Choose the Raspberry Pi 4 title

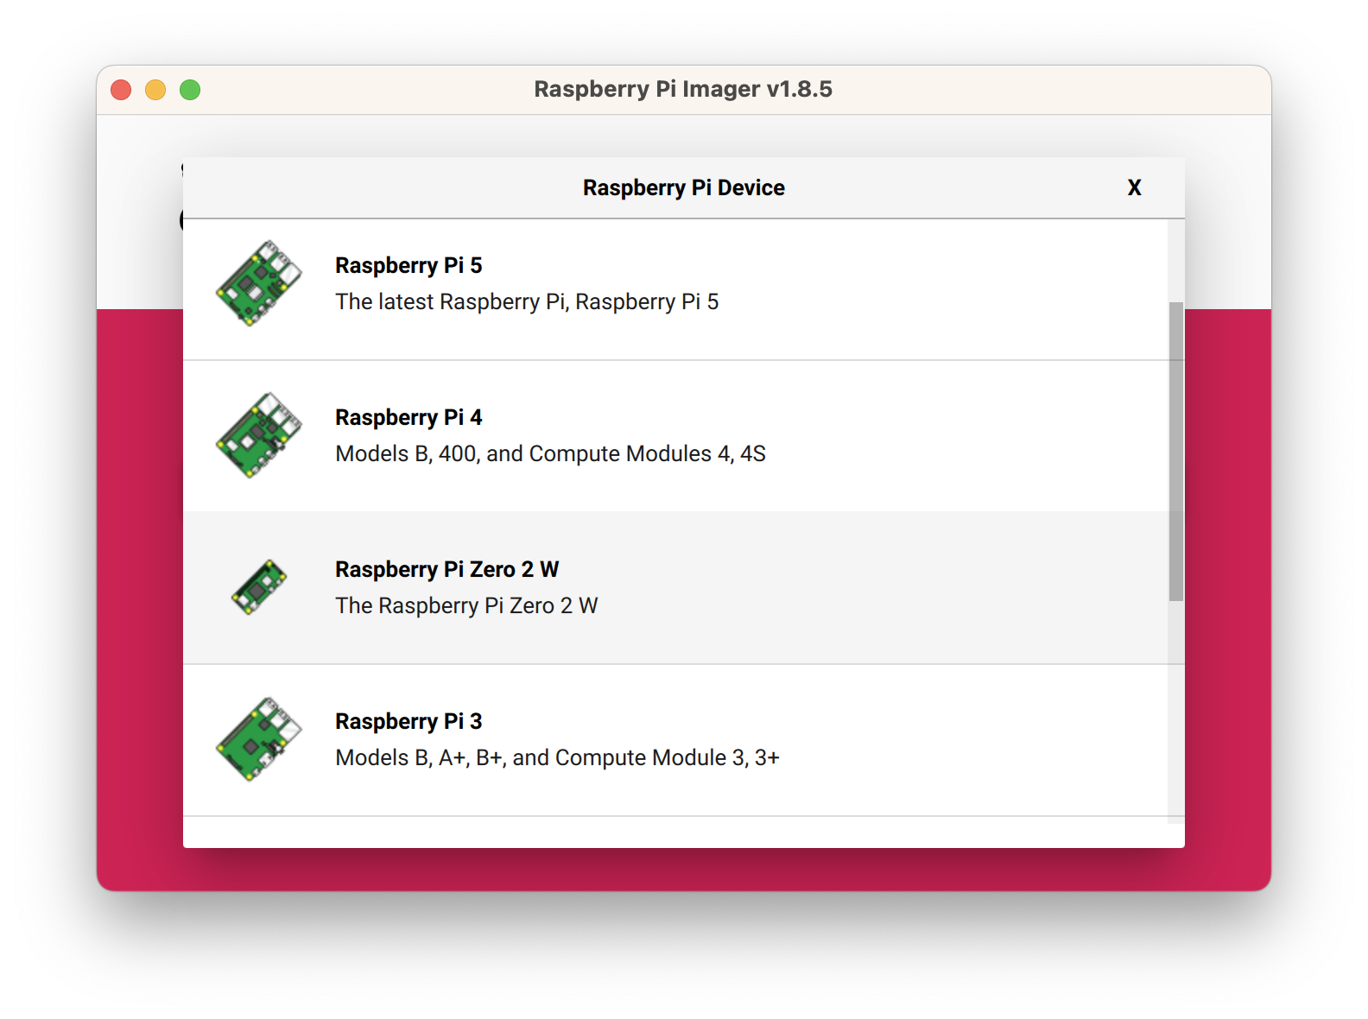408,417
